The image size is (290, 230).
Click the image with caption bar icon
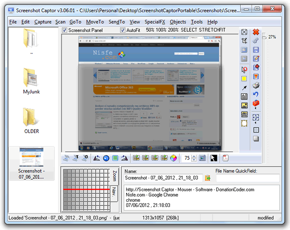coord(244,114)
